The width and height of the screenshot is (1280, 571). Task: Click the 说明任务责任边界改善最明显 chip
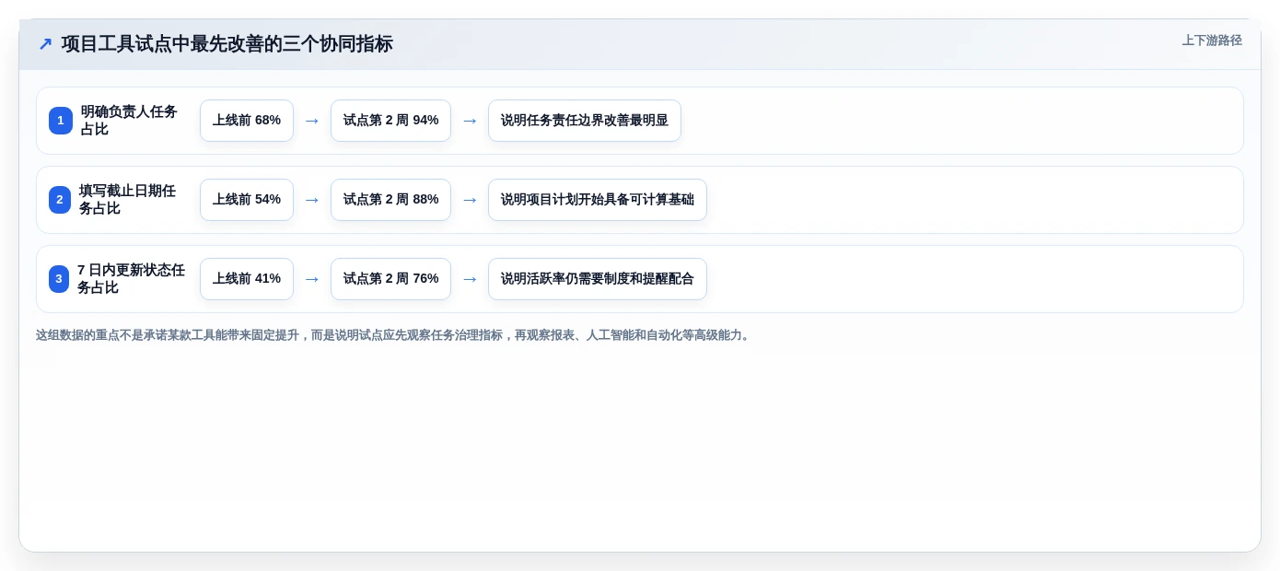585,121
